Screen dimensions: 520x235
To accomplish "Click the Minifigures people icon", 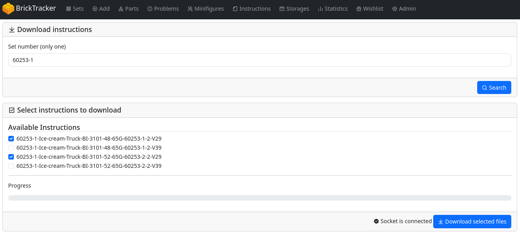I will click(x=190, y=9).
